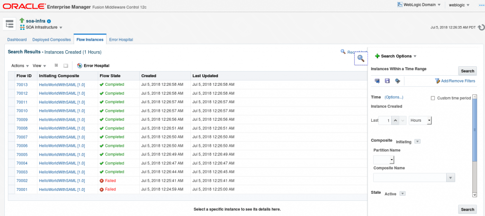Click search panel scrollbar up arrow

pos(475,97)
